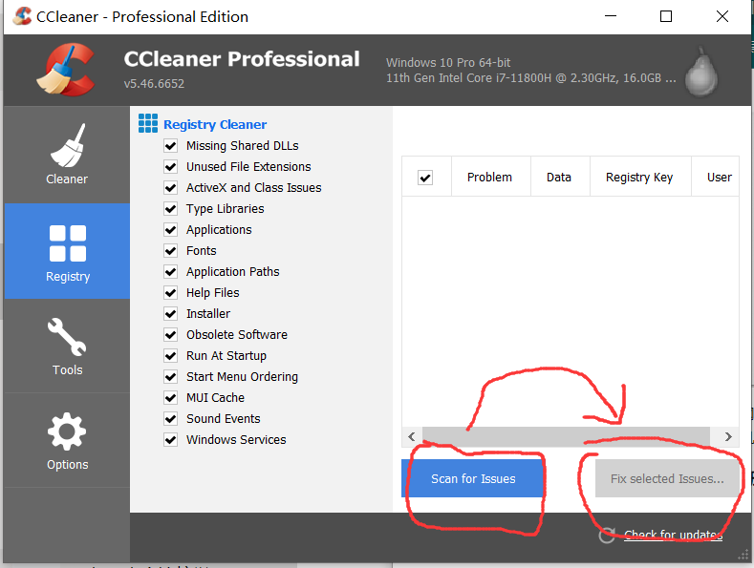Disable Start Menu Ordering checkbox
The image size is (754, 568).
(x=171, y=377)
